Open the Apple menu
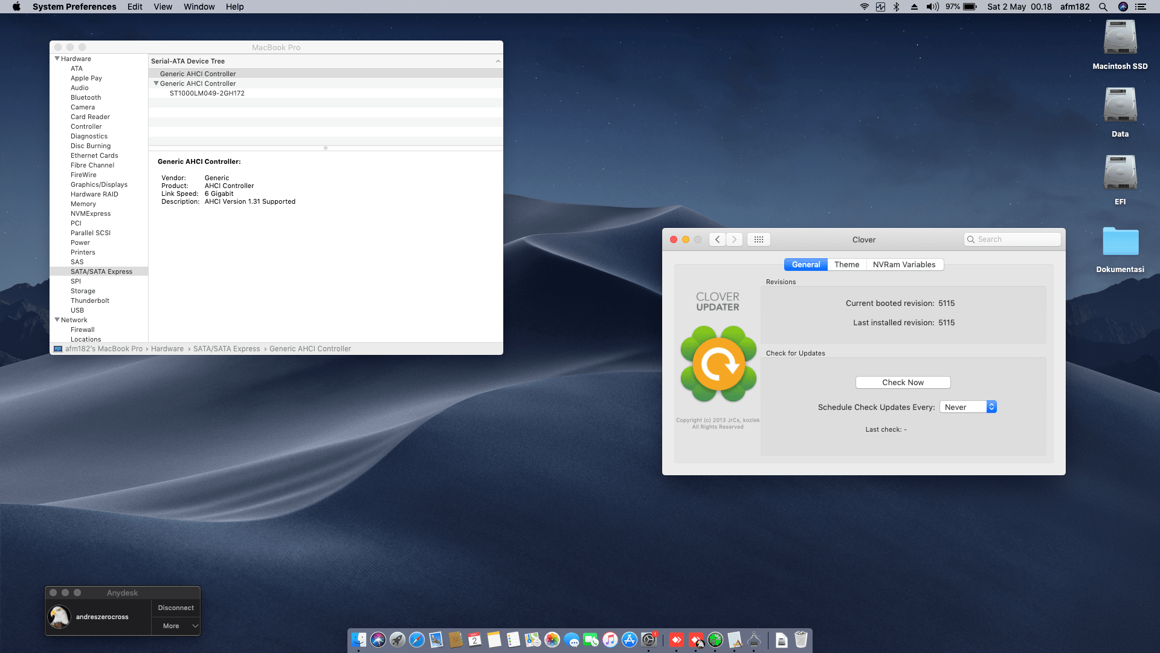1160x653 pixels. pyautogui.click(x=16, y=7)
